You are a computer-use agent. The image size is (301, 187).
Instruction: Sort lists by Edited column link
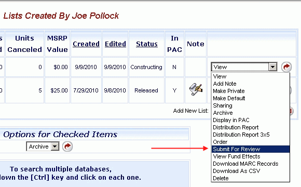pyautogui.click(x=115, y=44)
